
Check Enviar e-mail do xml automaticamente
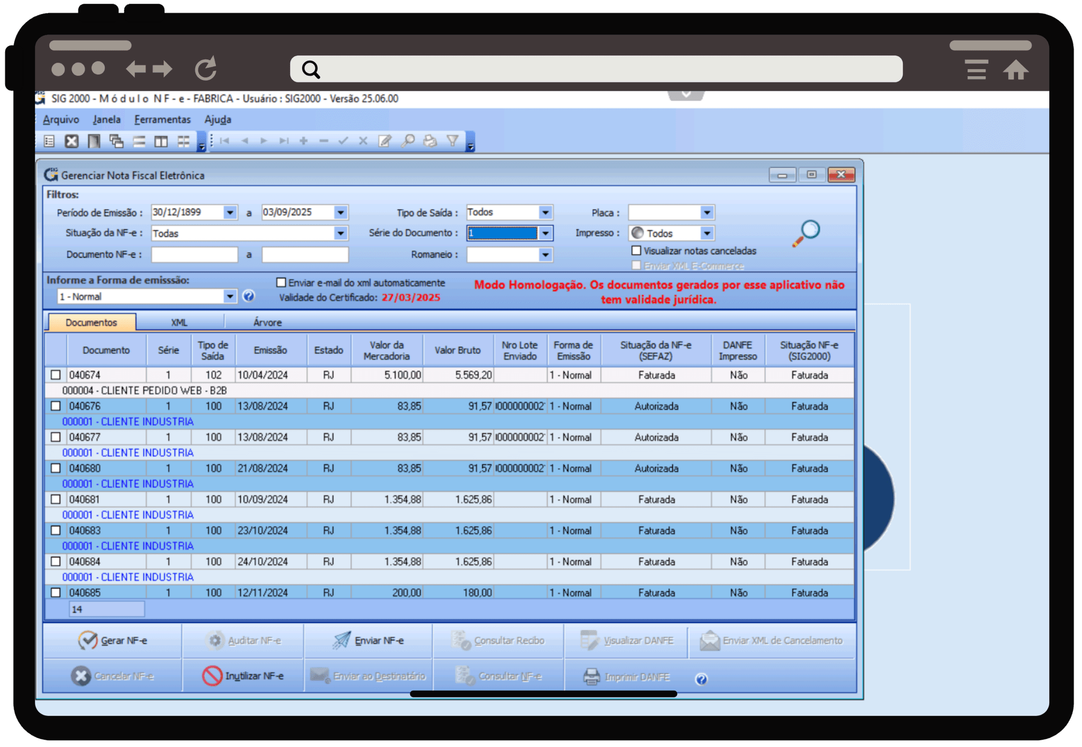point(280,282)
